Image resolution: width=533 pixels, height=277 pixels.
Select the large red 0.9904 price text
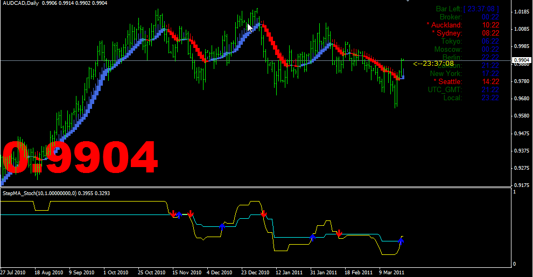coord(81,157)
